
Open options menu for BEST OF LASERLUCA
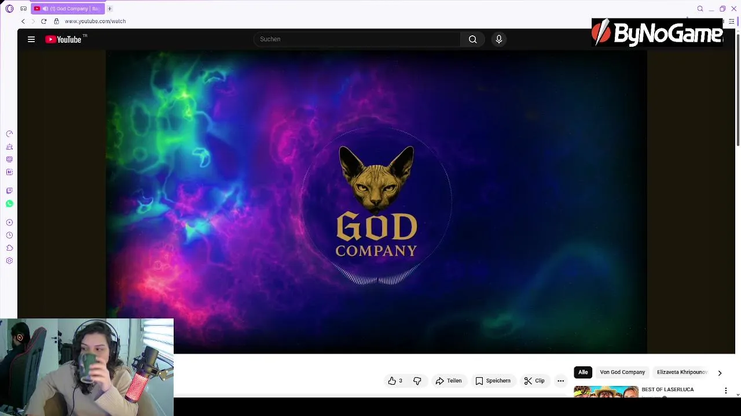tap(726, 391)
